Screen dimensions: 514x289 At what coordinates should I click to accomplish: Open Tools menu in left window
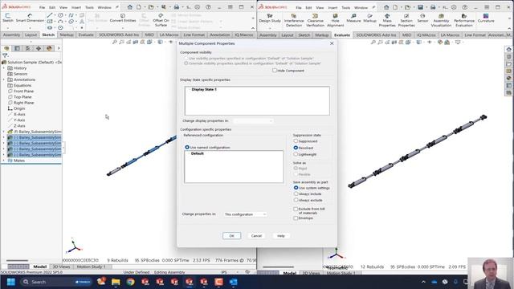click(x=89, y=7)
